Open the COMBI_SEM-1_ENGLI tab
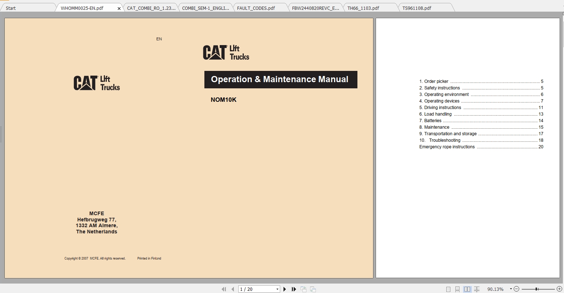Image resolution: width=564 pixels, height=293 pixels. click(x=205, y=8)
